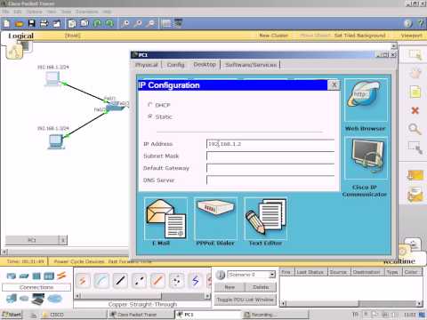Select the Add Simple PDU envelope

[415, 175]
